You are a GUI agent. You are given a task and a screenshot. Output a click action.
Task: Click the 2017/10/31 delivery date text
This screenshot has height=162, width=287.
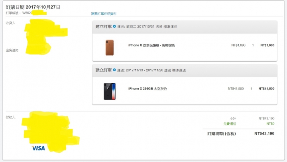point(146,27)
